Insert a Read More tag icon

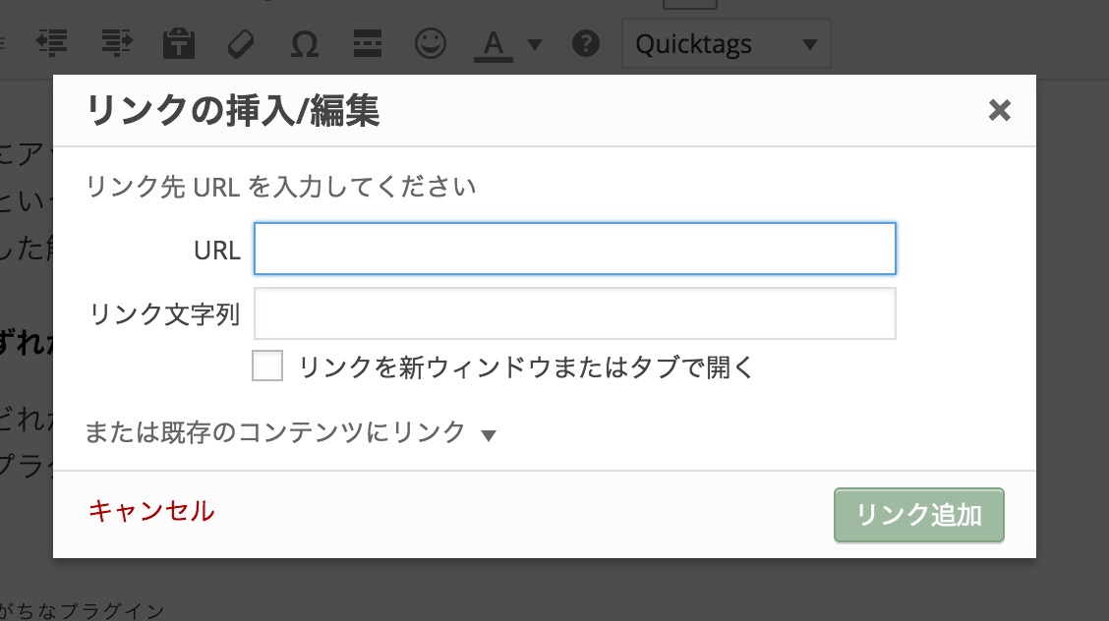[x=368, y=44]
